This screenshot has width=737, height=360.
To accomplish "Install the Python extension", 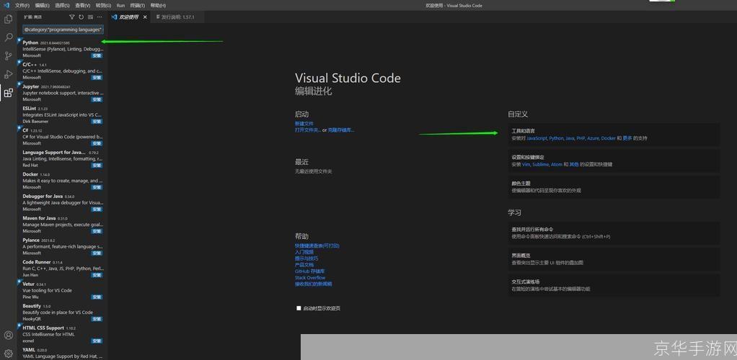I will pos(97,55).
